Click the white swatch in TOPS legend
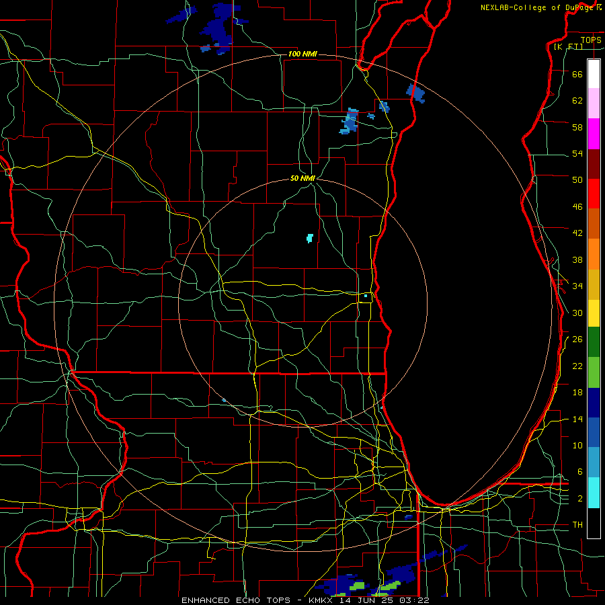Screen dimensions: 605x605 594,74
